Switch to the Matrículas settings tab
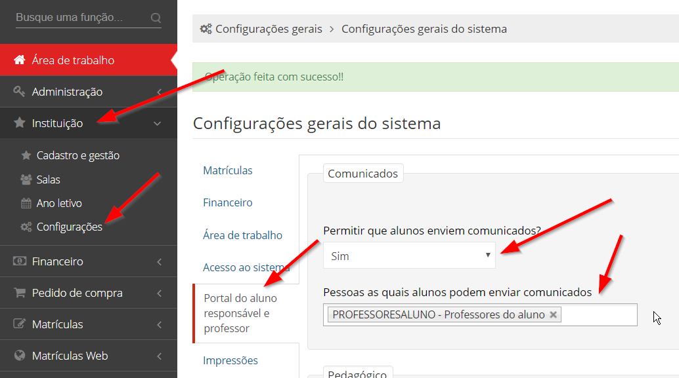Image resolution: width=679 pixels, height=378 pixels. click(x=228, y=170)
